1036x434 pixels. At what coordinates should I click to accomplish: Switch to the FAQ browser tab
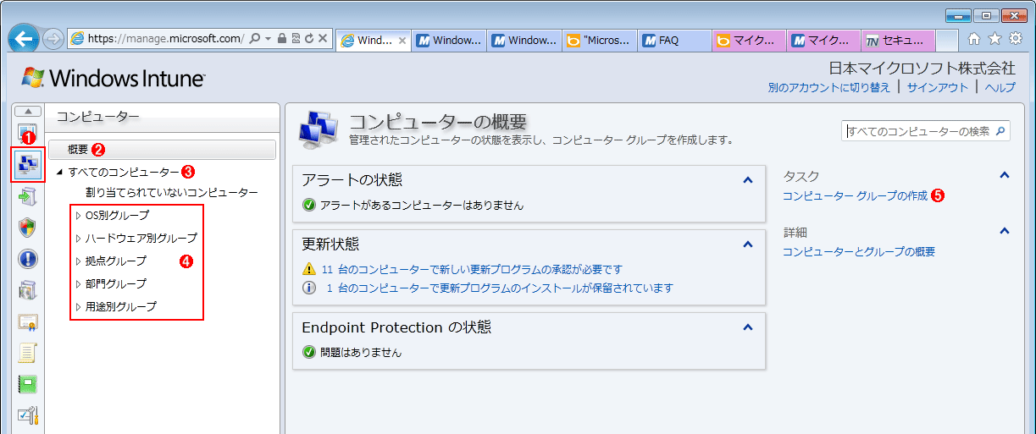coord(673,40)
